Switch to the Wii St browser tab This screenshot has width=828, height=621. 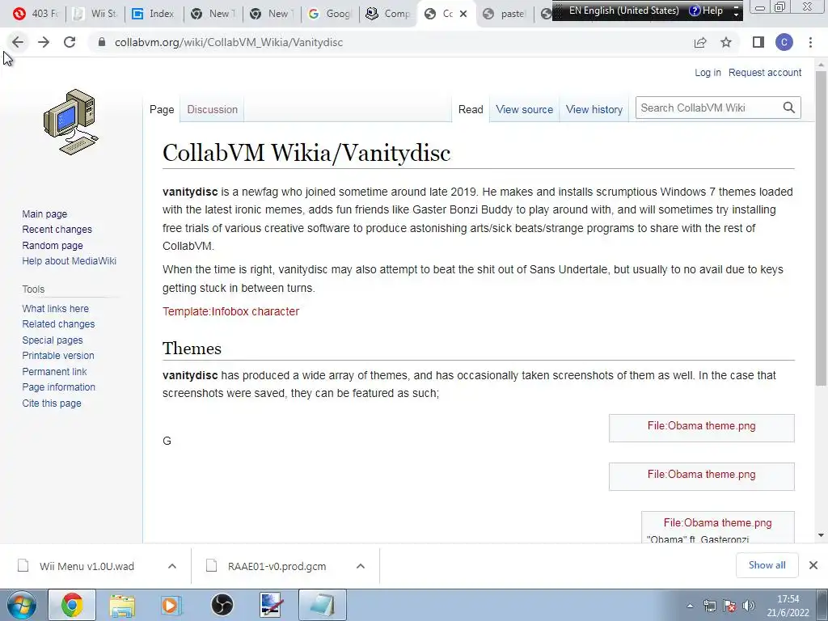(95, 14)
